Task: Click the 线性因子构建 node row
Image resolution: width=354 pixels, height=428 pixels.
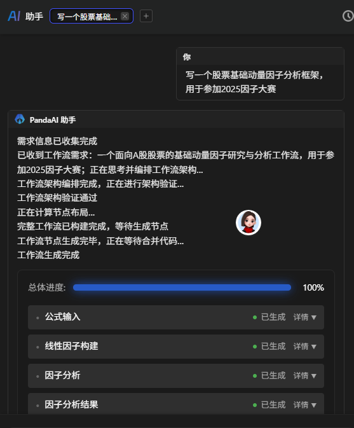Action: coord(176,347)
